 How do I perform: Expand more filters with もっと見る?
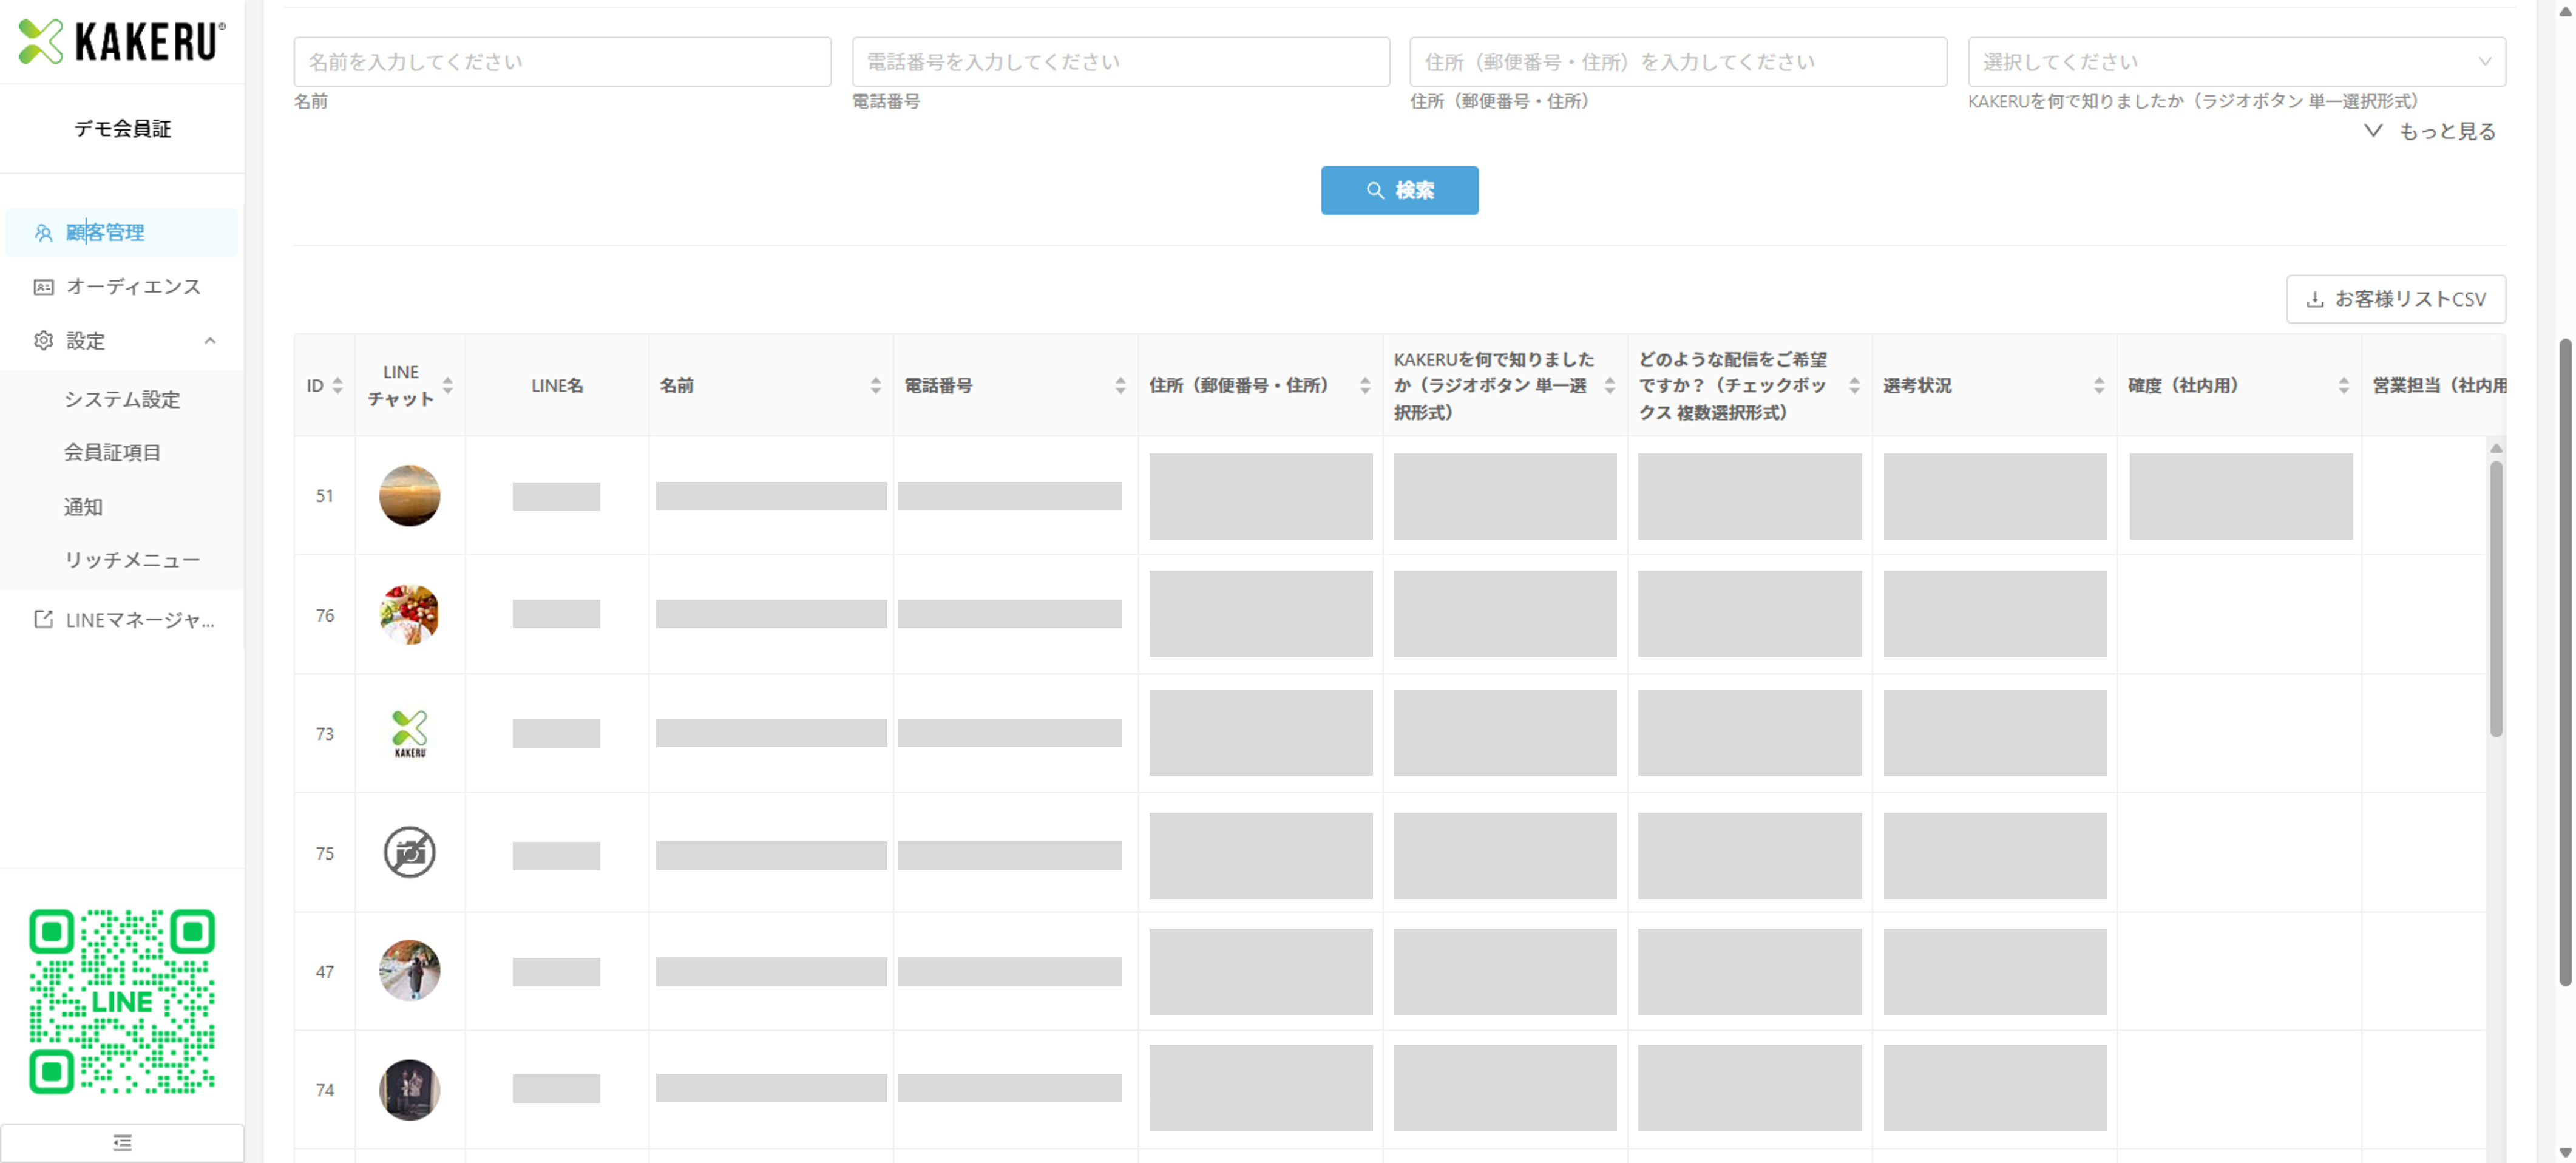point(2431,131)
